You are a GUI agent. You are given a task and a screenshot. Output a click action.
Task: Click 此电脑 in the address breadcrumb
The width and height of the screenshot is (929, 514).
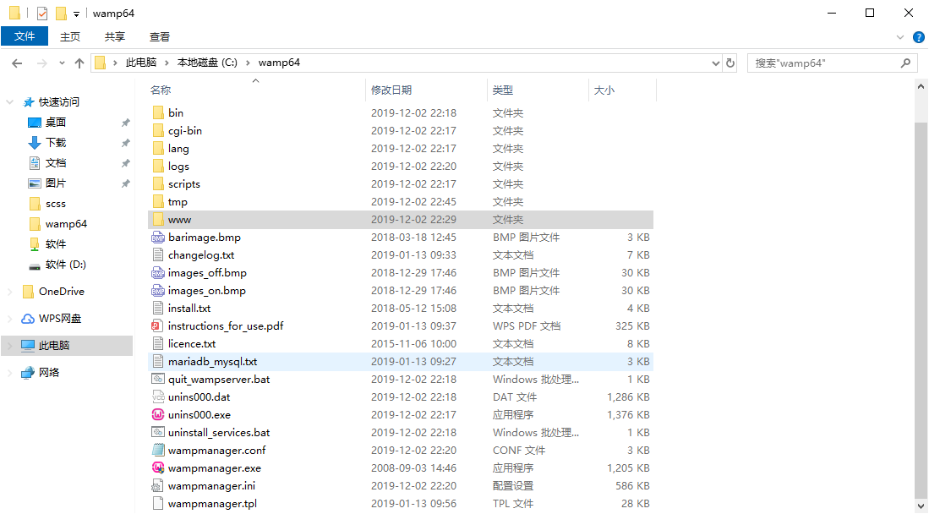point(141,63)
